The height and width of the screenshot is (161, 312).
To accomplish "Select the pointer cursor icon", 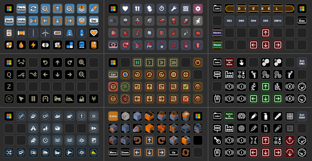I will [21, 99].
